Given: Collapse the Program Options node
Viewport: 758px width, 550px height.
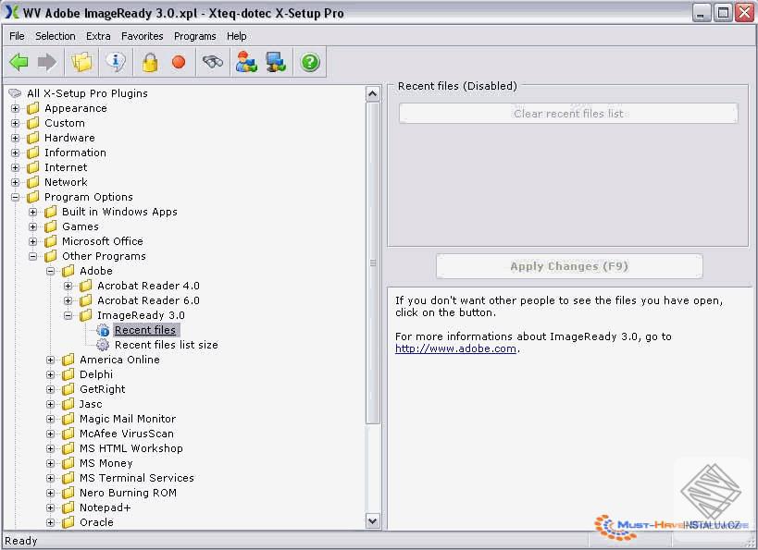Looking at the screenshot, I should coord(15,197).
